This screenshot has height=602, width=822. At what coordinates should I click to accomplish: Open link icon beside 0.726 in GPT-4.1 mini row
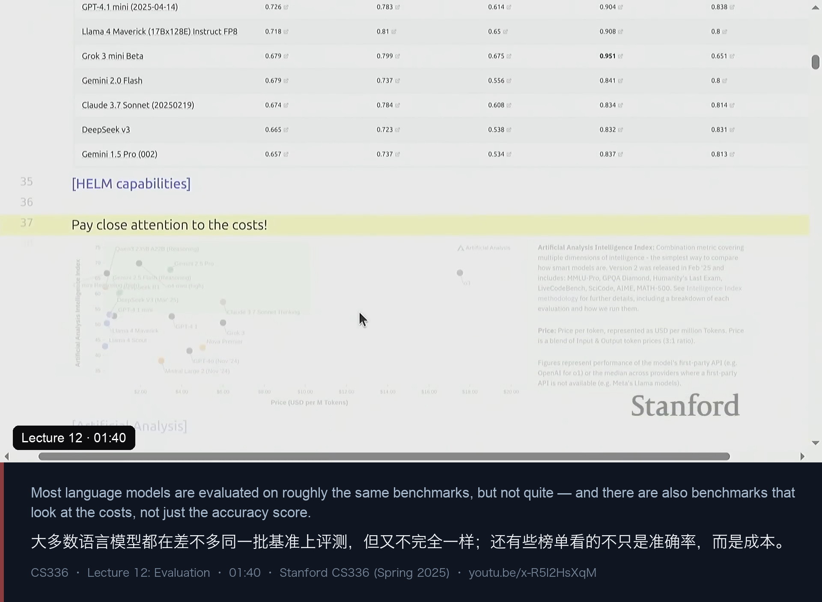pos(286,7)
